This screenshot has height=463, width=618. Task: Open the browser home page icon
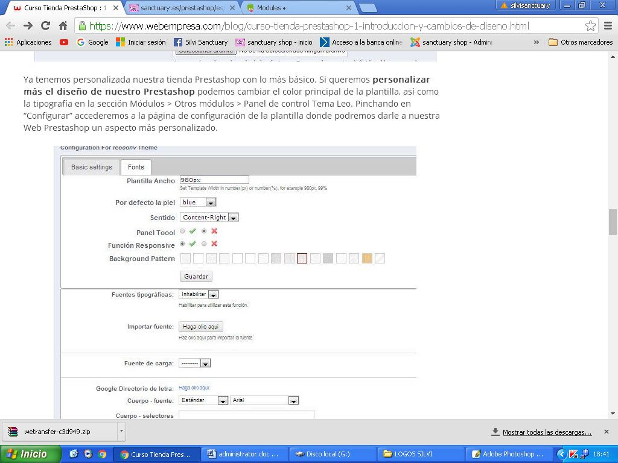[x=63, y=26]
